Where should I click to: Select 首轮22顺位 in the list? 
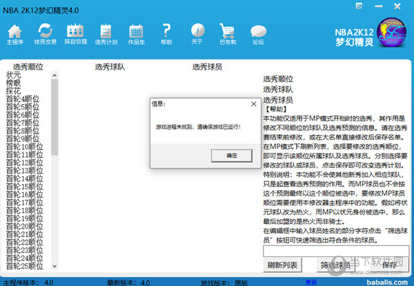(x=25, y=243)
